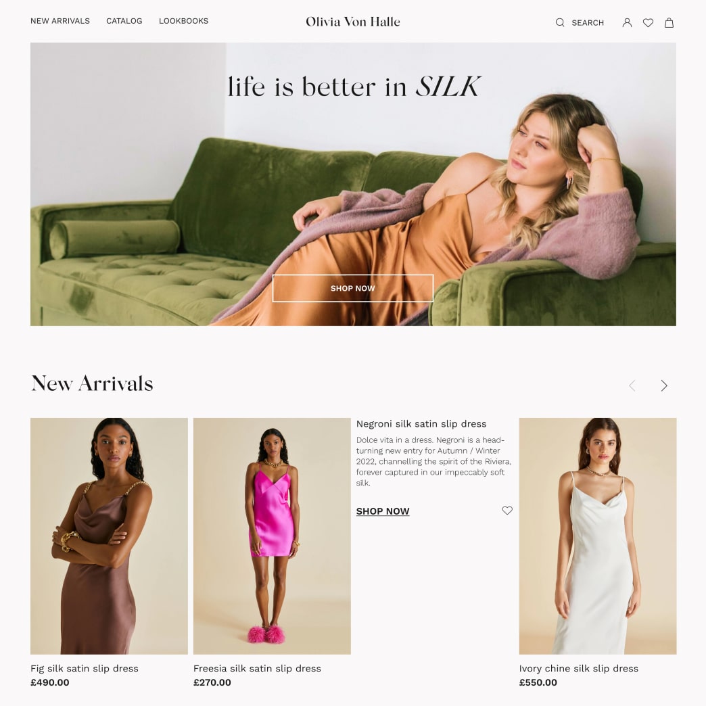Open the Catalog menu item
The height and width of the screenshot is (706, 706).
coord(124,21)
